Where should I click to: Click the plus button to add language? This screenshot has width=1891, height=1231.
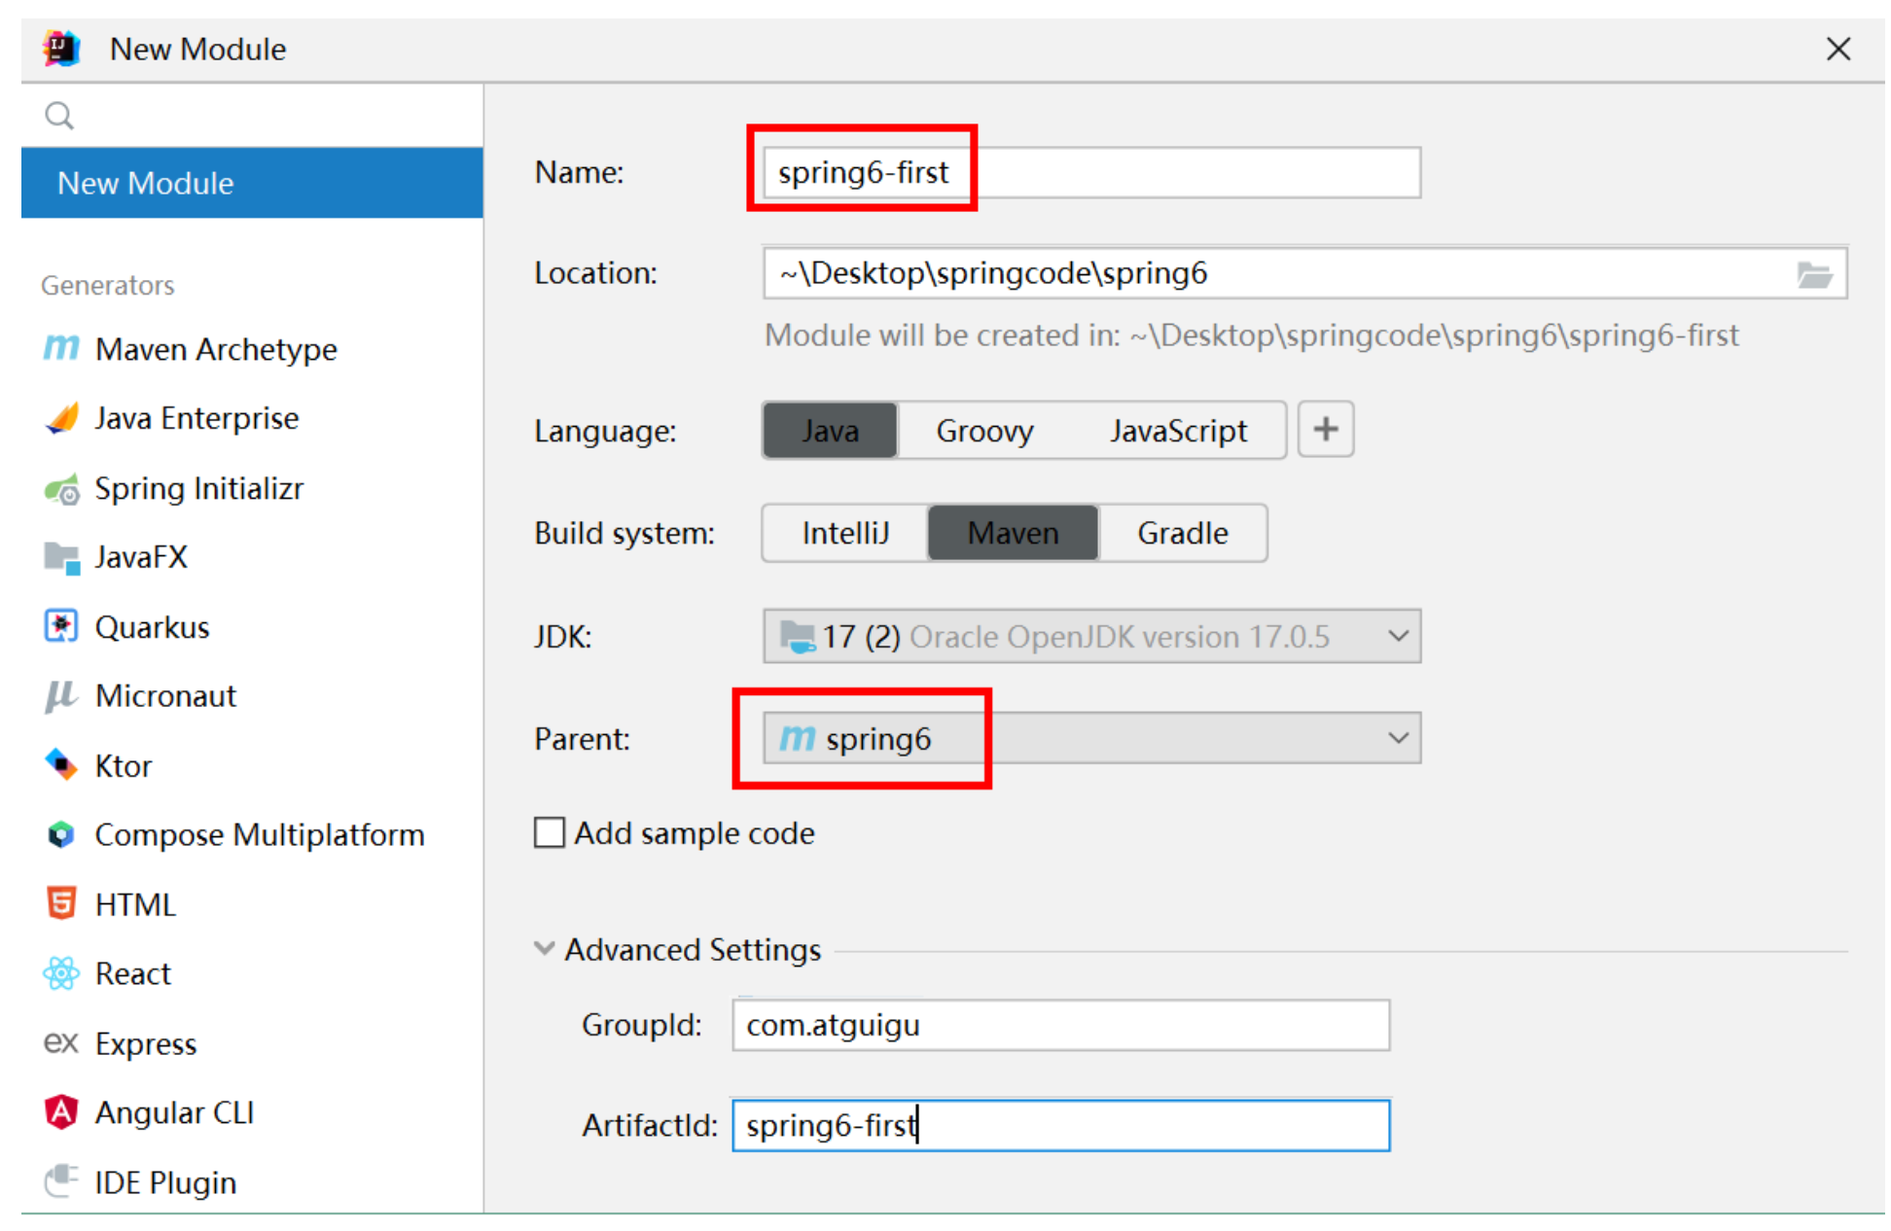pos(1325,430)
